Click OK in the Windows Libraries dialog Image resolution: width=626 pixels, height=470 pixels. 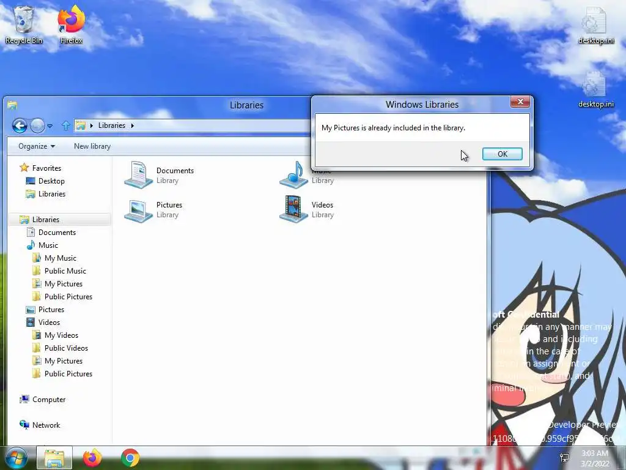coord(503,154)
